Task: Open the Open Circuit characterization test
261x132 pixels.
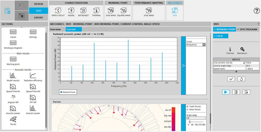Action: point(58,12)
